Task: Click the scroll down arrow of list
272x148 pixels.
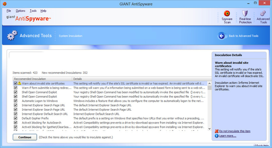Action: pyautogui.click(x=209, y=129)
